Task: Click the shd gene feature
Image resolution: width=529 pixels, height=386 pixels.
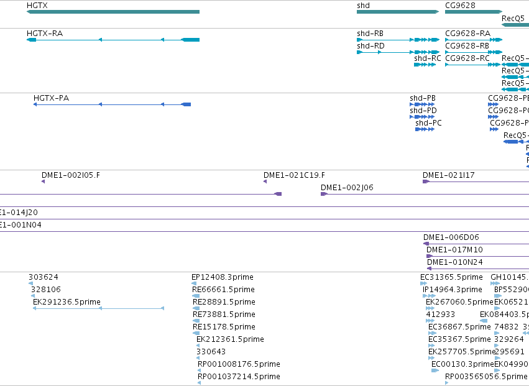Action: point(398,12)
